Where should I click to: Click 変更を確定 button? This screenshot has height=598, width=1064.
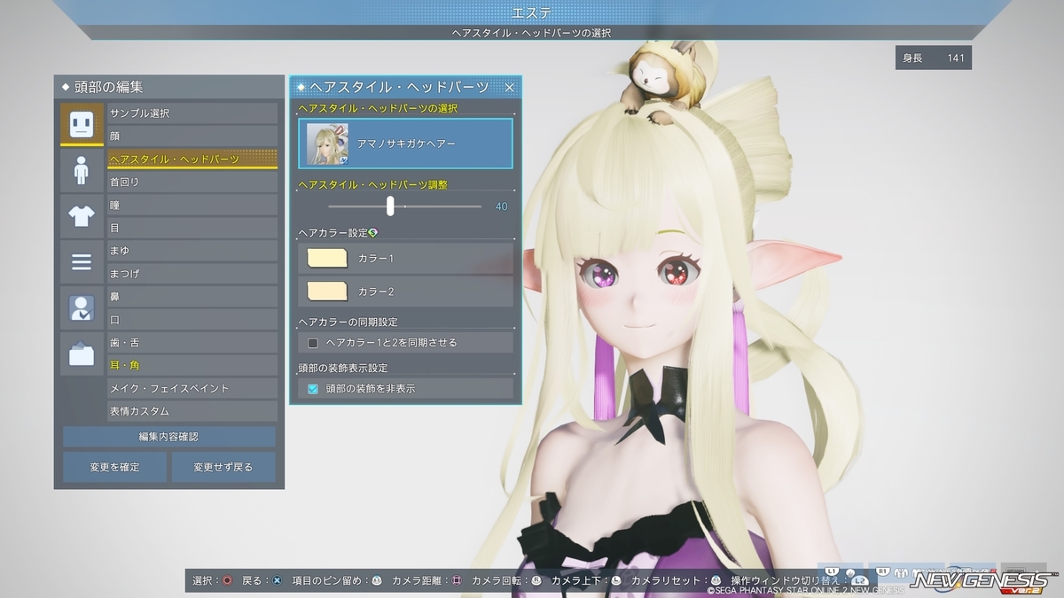pyautogui.click(x=114, y=467)
